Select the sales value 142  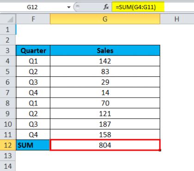[x=105, y=61]
